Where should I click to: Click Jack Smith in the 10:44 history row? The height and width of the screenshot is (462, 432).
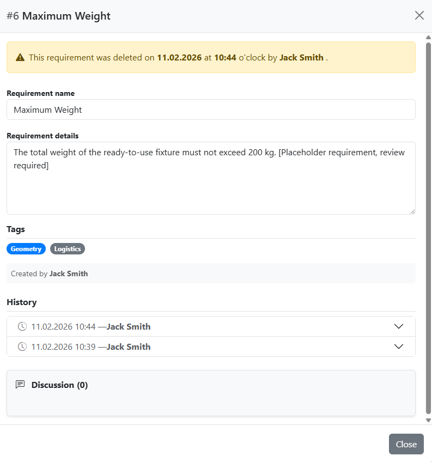[129, 326]
